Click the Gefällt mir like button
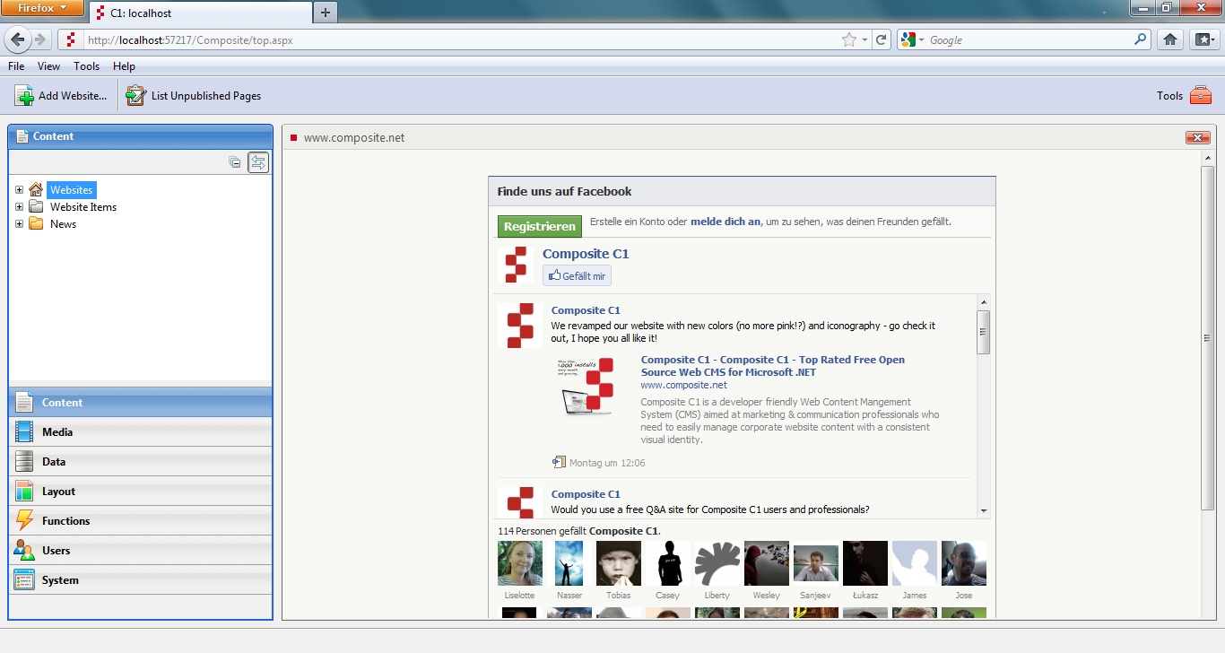This screenshot has width=1225, height=653. [577, 276]
